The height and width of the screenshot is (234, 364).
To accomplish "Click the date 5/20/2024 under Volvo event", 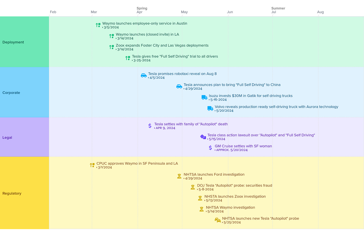I will [x=225, y=111].
